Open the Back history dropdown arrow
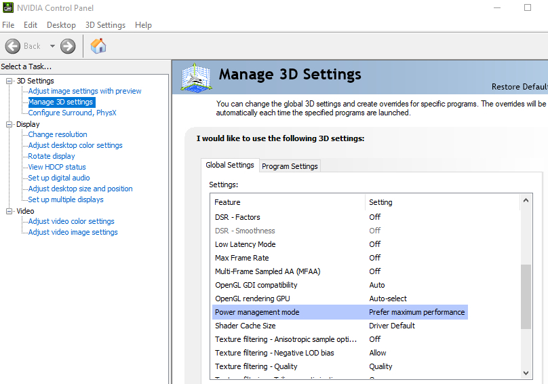 point(52,46)
